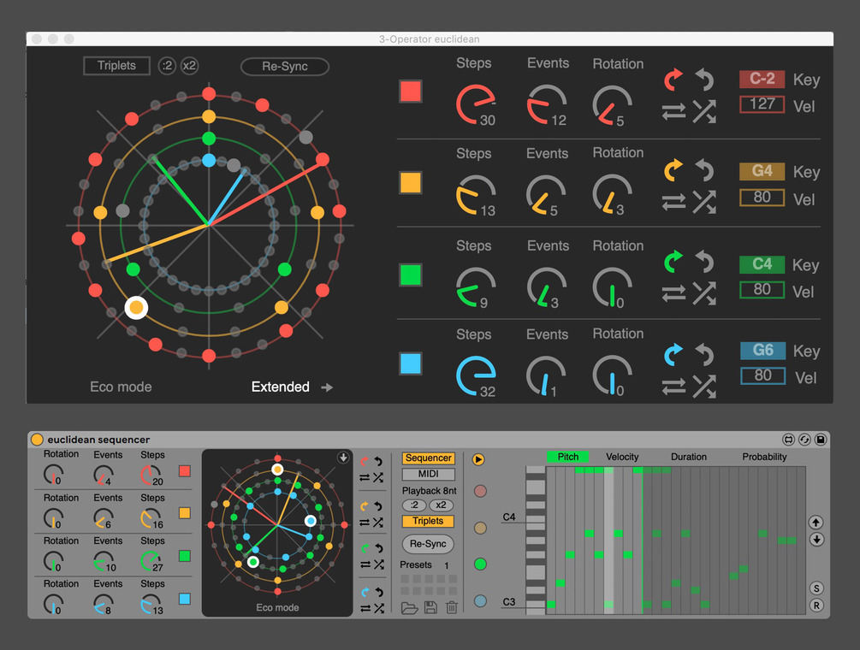The width and height of the screenshot is (860, 650).
Task: Delete the preset via the trash icon
Action: (x=452, y=607)
